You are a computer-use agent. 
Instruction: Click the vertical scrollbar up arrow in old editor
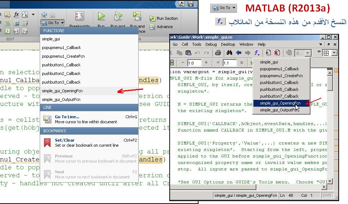330,73
